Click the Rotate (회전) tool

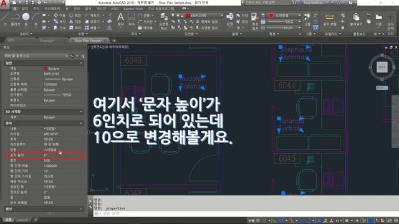tap(75, 16)
